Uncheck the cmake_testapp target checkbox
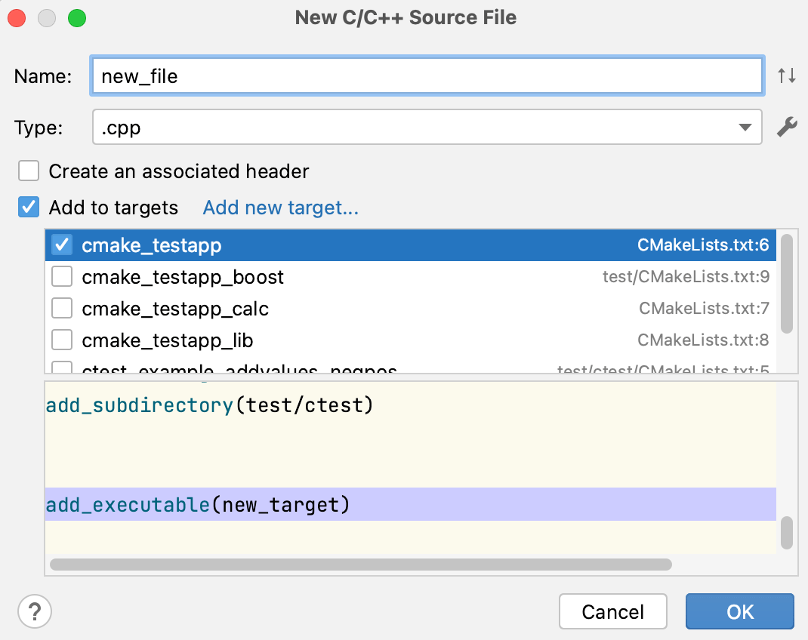This screenshot has width=808, height=640. (61, 245)
